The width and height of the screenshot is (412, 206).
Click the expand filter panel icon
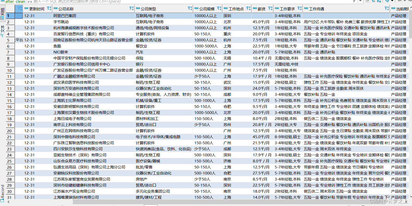[30, 1]
